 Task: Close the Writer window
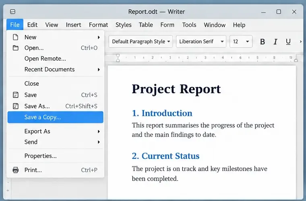click(x=294, y=12)
